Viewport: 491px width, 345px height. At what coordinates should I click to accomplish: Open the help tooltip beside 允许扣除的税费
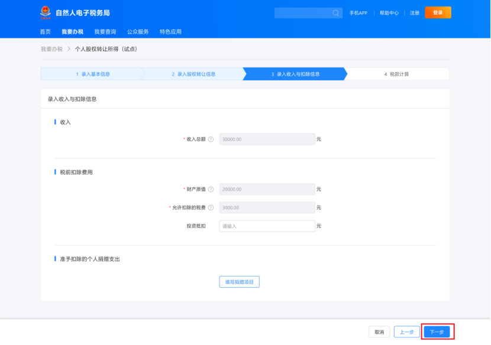point(212,207)
